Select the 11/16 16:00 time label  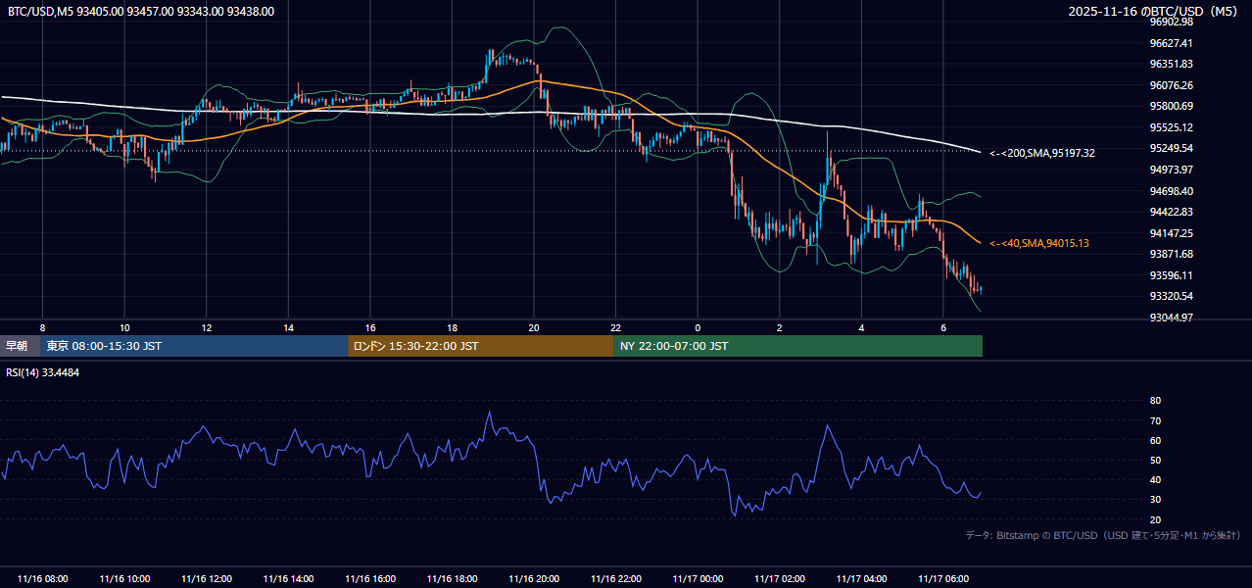point(370,579)
